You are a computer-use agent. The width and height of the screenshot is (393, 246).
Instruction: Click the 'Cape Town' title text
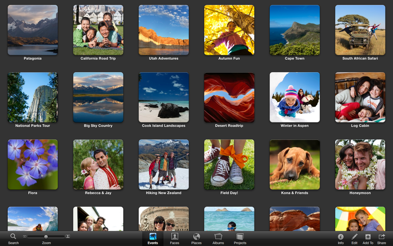[x=295, y=58]
